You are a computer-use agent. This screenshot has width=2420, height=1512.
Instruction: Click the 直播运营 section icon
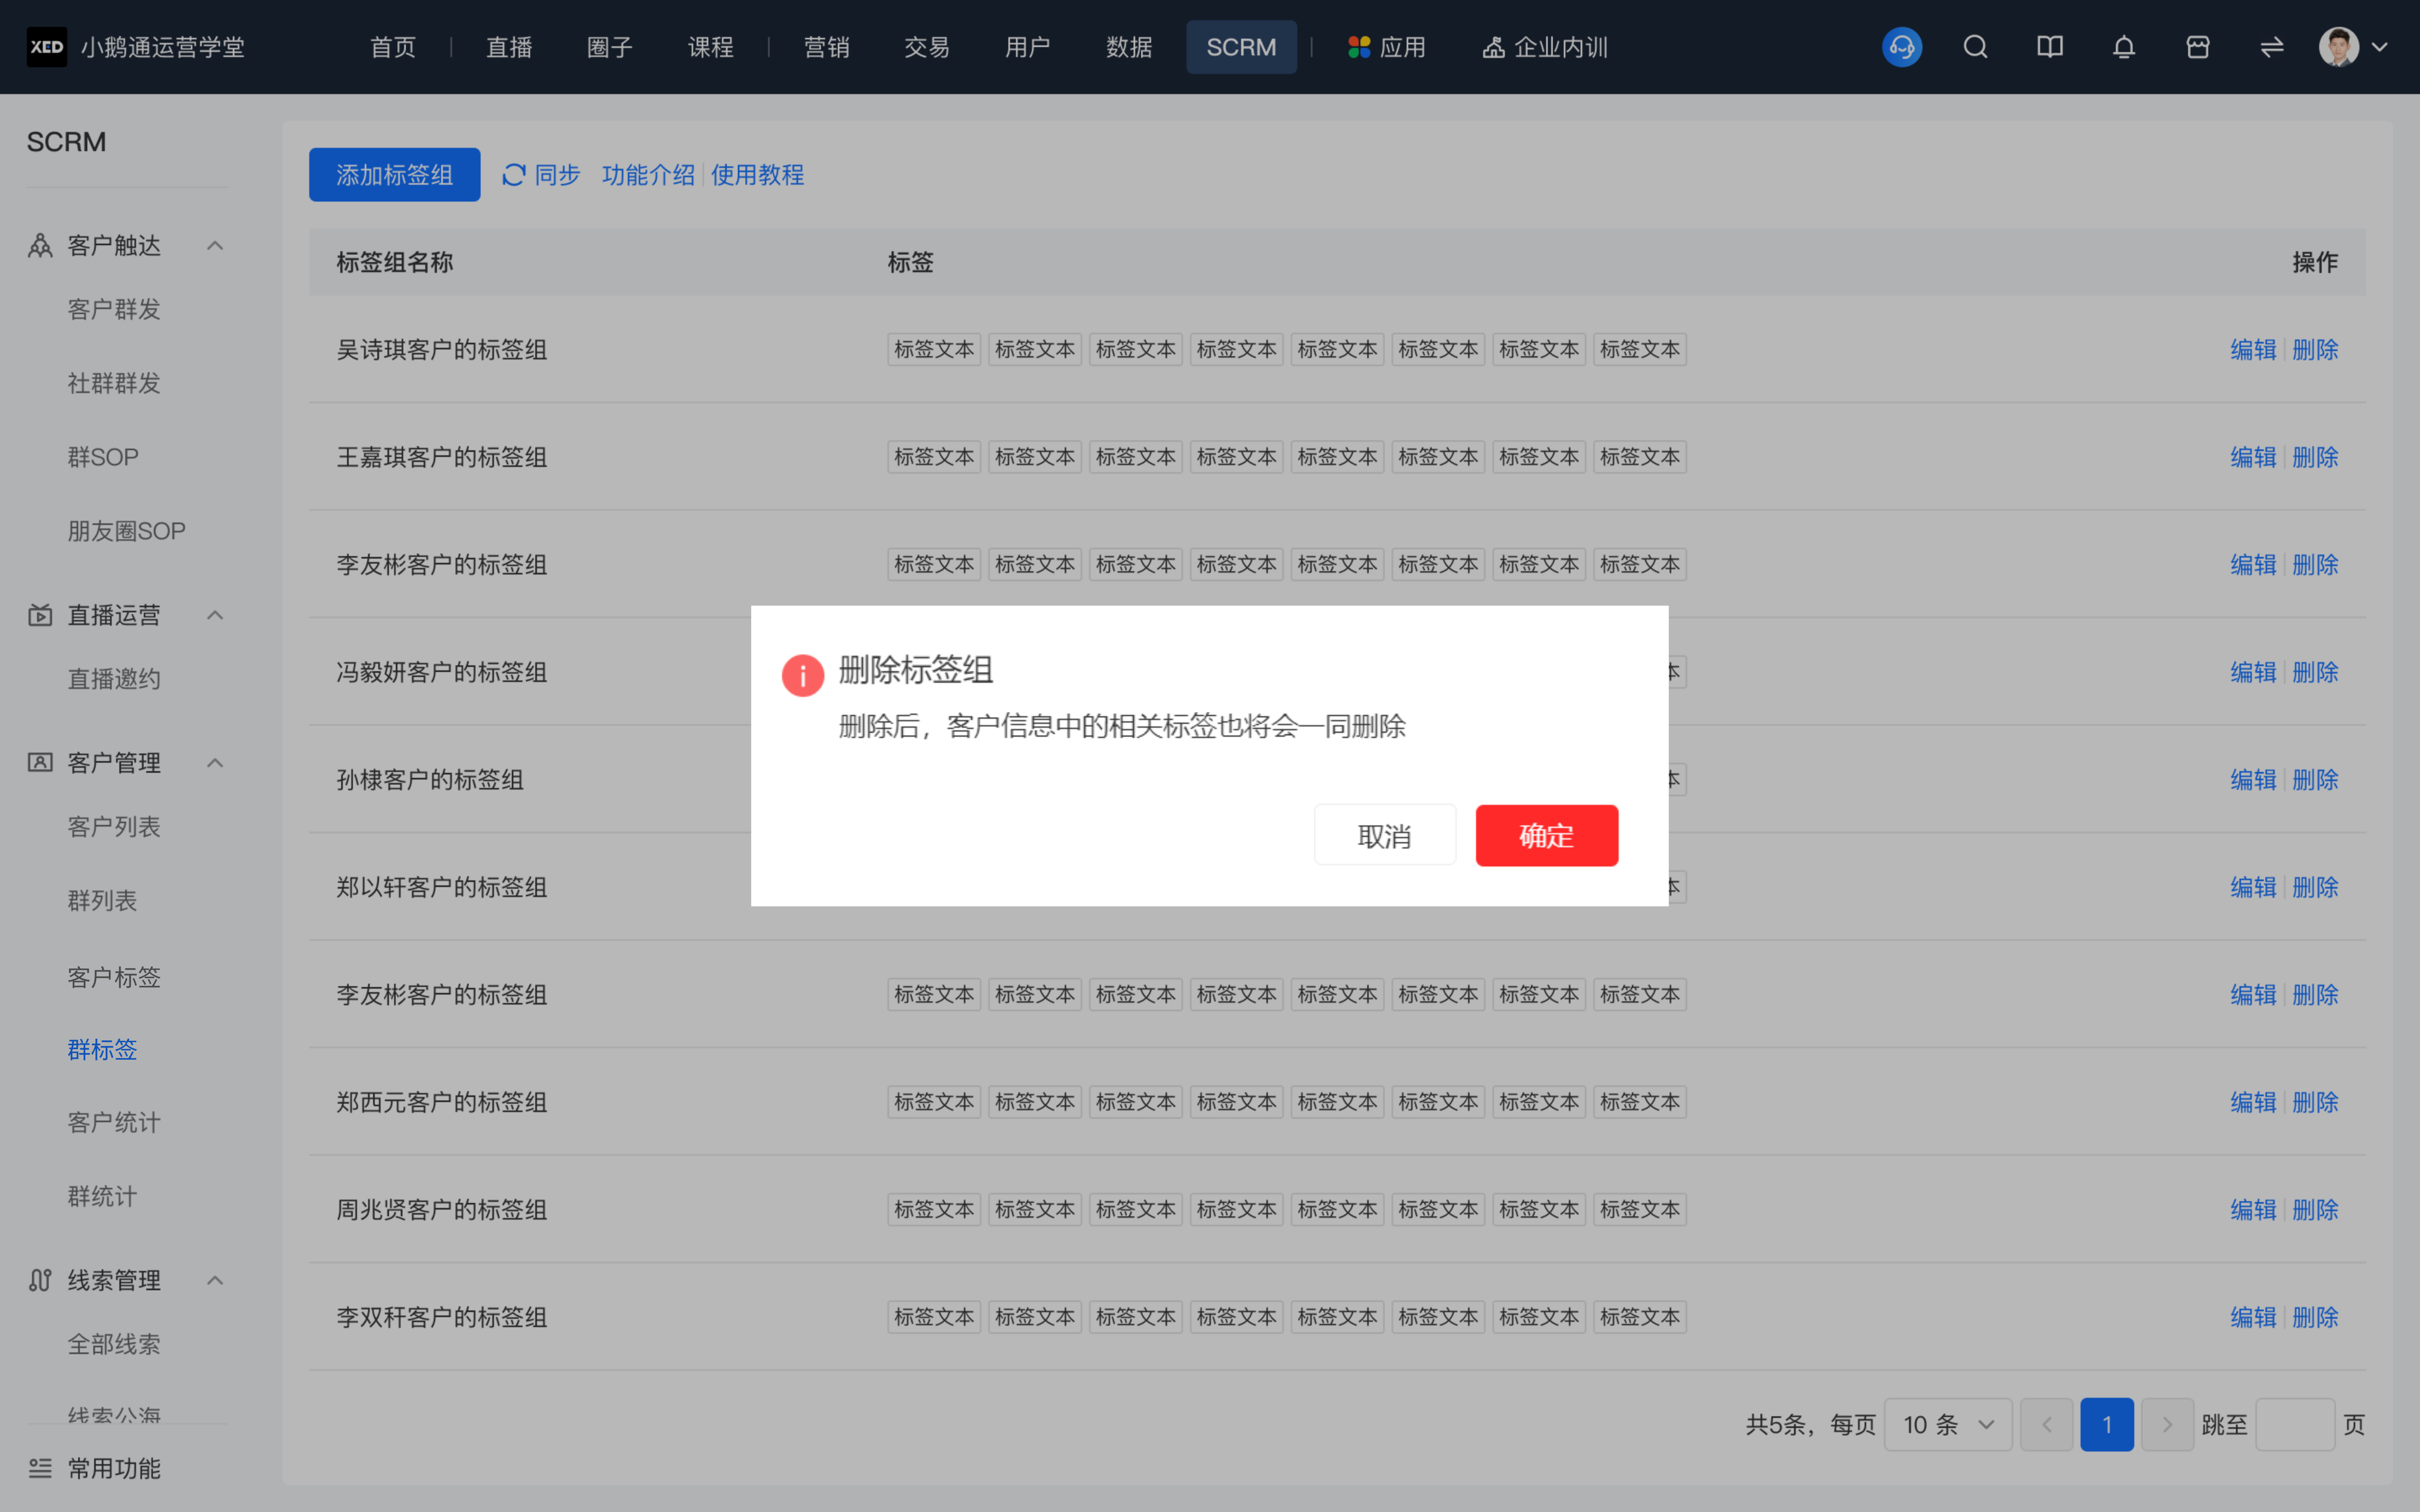(40, 615)
